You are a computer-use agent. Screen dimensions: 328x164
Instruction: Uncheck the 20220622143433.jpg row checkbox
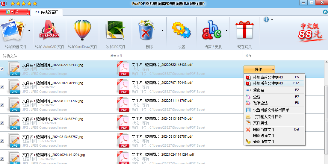(2, 69)
